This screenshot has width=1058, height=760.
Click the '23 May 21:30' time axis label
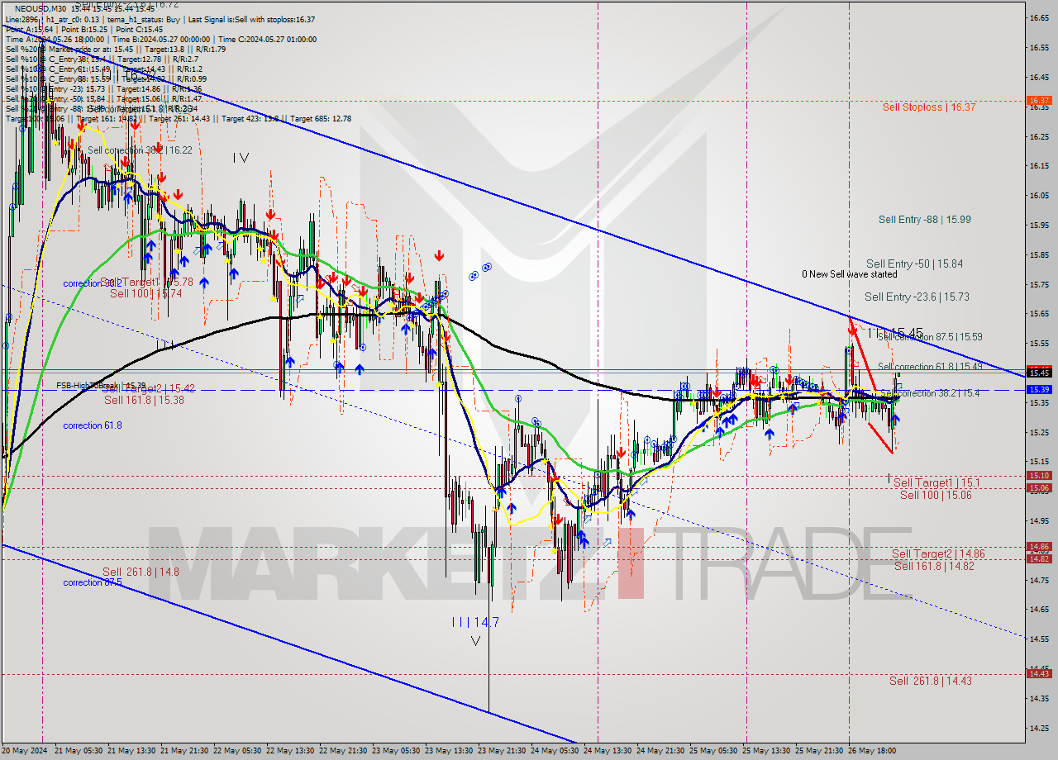(x=503, y=751)
